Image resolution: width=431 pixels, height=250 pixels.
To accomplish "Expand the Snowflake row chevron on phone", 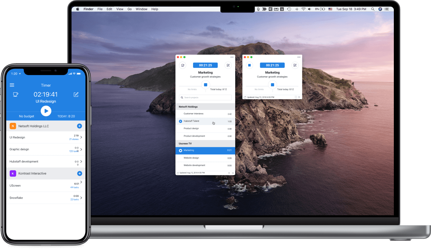I will (x=81, y=198).
